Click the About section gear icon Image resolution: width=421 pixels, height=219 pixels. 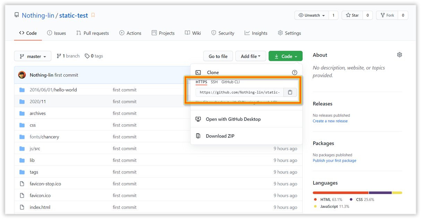point(399,55)
